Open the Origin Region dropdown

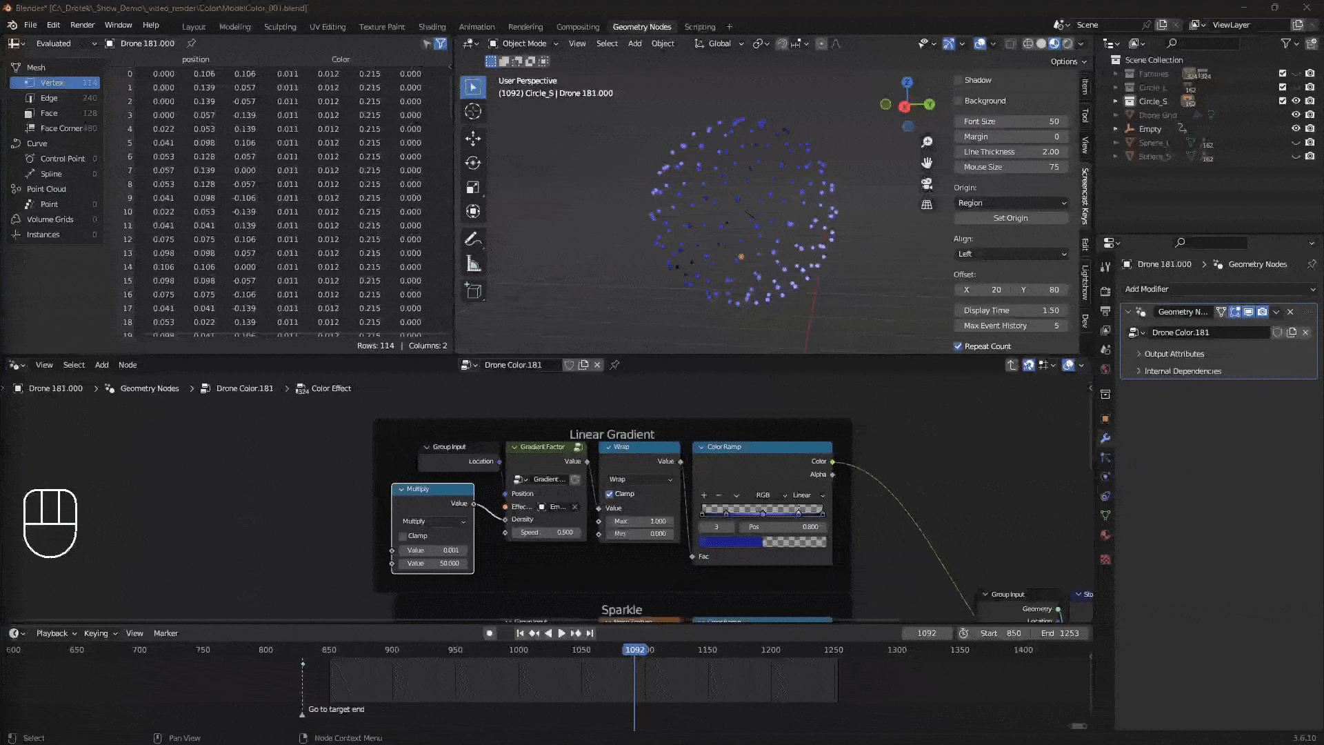(1011, 203)
